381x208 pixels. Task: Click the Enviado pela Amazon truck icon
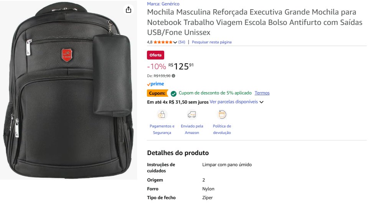(x=192, y=114)
